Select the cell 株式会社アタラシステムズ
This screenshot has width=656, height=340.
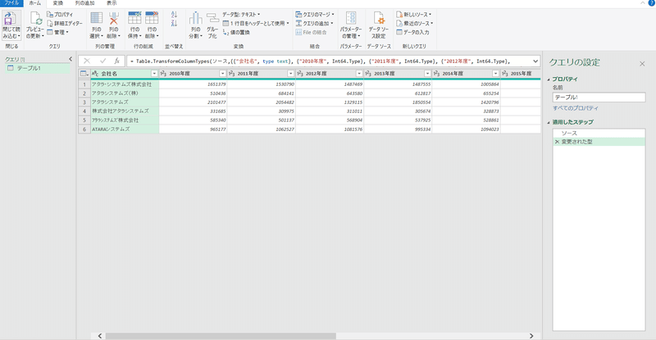pyautogui.click(x=125, y=111)
